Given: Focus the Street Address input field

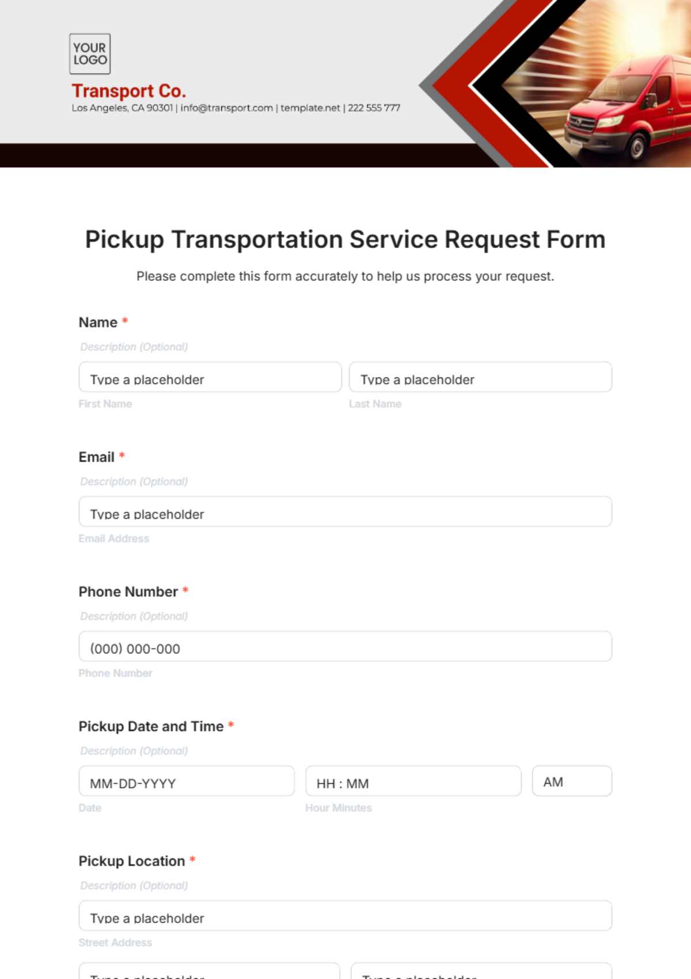Looking at the screenshot, I should [x=345, y=916].
